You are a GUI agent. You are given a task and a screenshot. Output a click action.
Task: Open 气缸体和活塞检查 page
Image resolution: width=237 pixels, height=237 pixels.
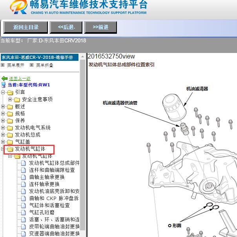point(49,205)
